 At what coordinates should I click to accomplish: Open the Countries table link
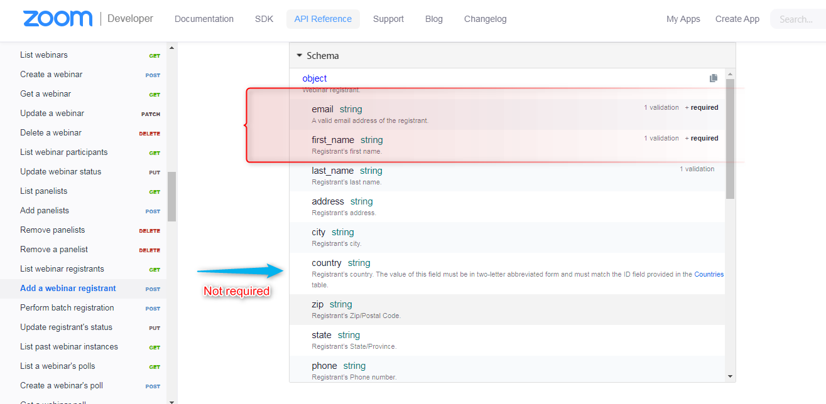coord(709,274)
